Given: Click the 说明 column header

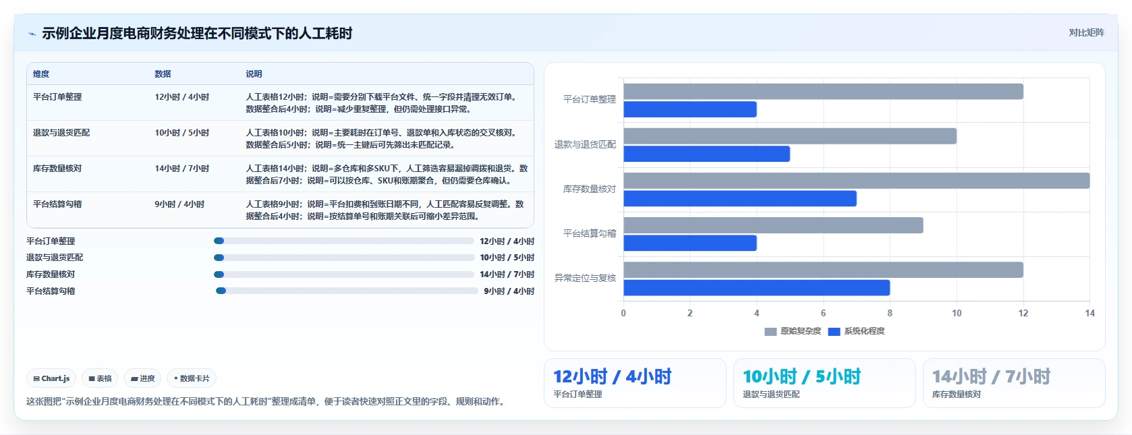Looking at the screenshot, I should [x=254, y=74].
